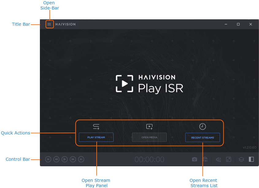Toggle the side panel layout icon

click(251, 159)
